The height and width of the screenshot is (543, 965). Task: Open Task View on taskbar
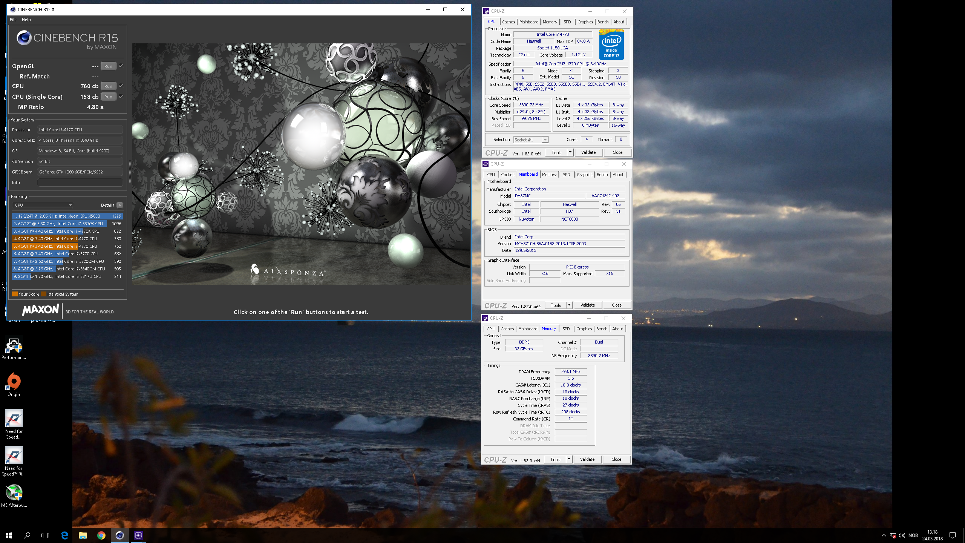click(x=45, y=535)
